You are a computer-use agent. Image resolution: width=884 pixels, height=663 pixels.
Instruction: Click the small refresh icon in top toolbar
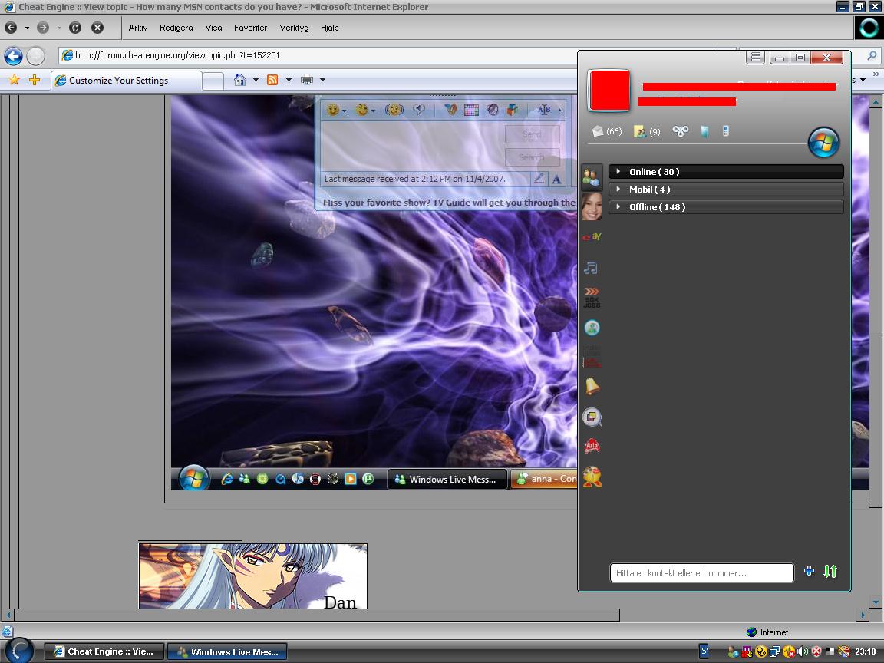point(75,28)
